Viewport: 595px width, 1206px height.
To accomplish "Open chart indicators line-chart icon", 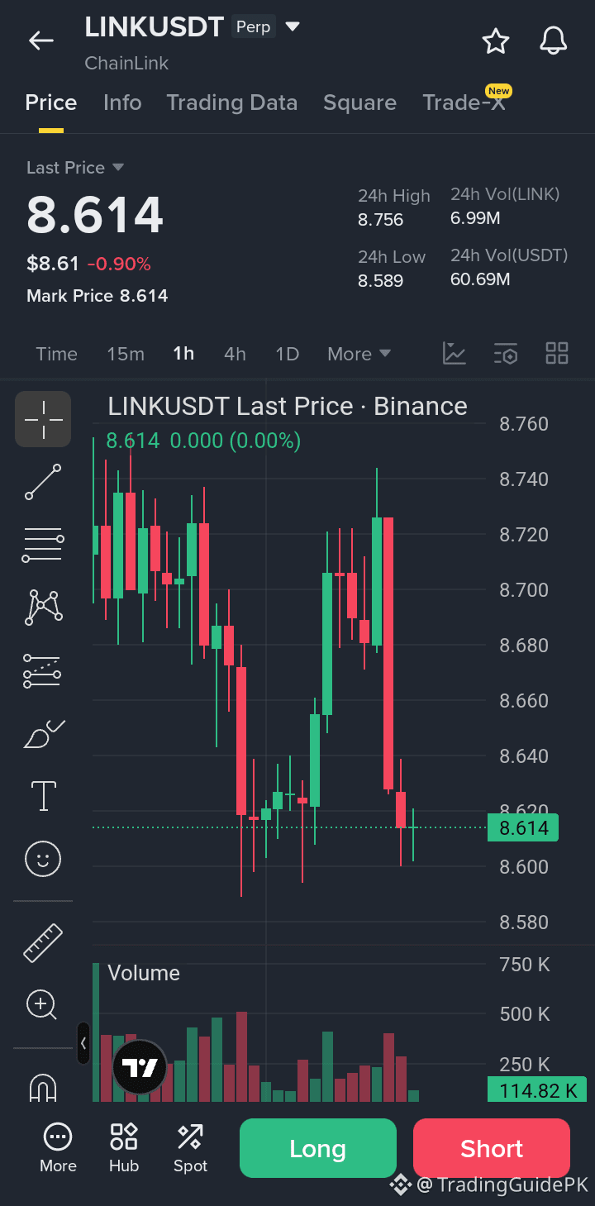I will (x=455, y=354).
